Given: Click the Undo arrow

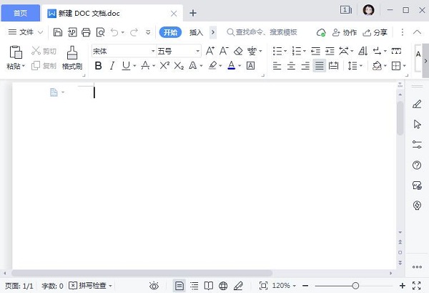Looking at the screenshot, I should pos(114,32).
